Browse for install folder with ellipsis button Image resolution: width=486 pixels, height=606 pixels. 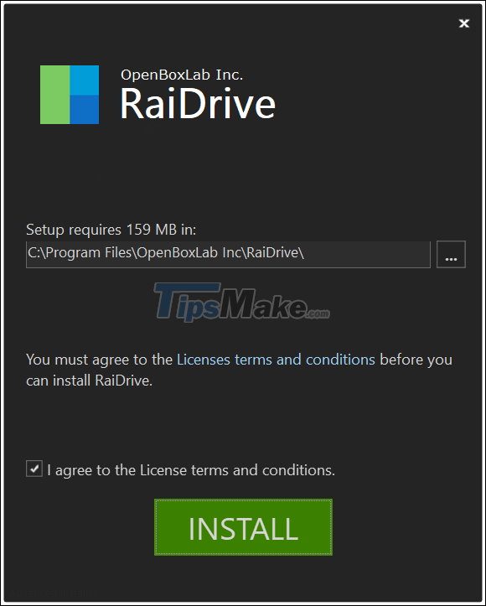pos(451,254)
